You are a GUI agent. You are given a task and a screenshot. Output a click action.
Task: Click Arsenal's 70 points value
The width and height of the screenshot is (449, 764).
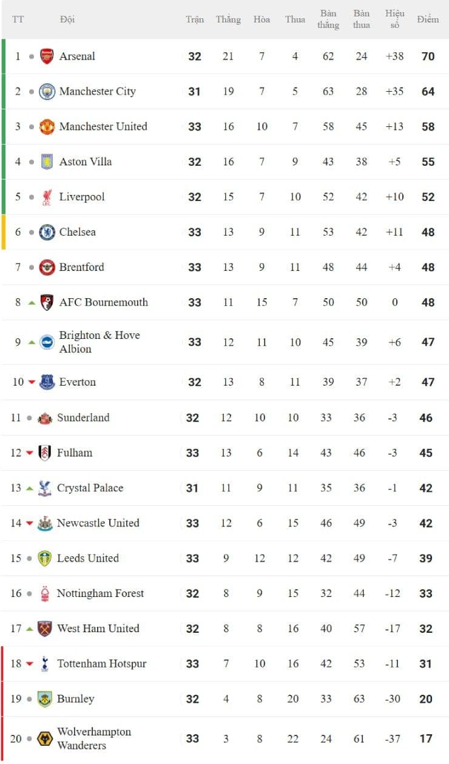pos(428,56)
